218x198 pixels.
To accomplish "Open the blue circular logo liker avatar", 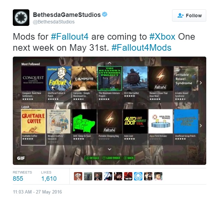I will pyautogui.click(x=138, y=176).
